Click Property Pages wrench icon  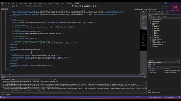[x=154, y=65]
